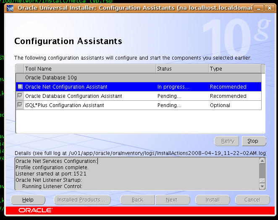Select Oracle Database Configuration Assistant row name

click(73, 96)
